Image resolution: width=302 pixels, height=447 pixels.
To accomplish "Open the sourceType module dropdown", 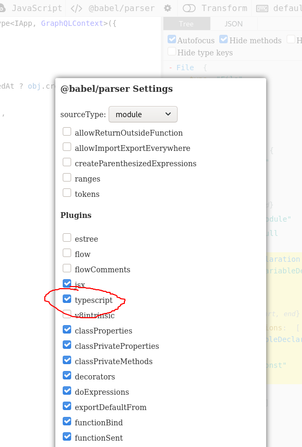I will coord(143,115).
